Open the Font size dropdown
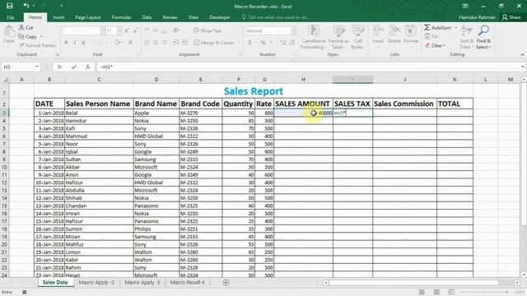The width and height of the screenshot is (527, 296). tap(119, 31)
